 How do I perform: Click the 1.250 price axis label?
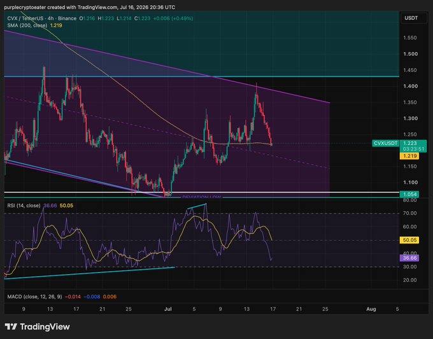point(410,134)
